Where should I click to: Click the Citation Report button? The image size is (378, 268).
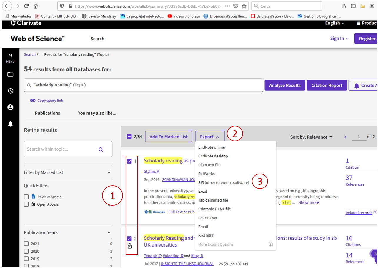coord(327,85)
